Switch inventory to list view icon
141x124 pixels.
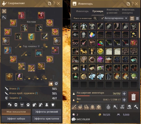coord(137,18)
